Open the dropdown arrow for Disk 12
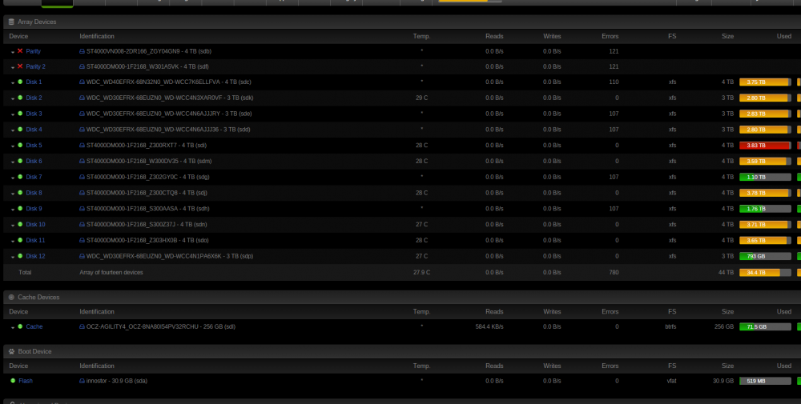801x404 pixels. tap(13, 257)
